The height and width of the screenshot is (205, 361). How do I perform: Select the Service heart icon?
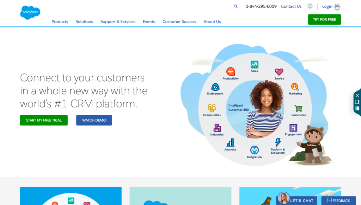(x=279, y=72)
